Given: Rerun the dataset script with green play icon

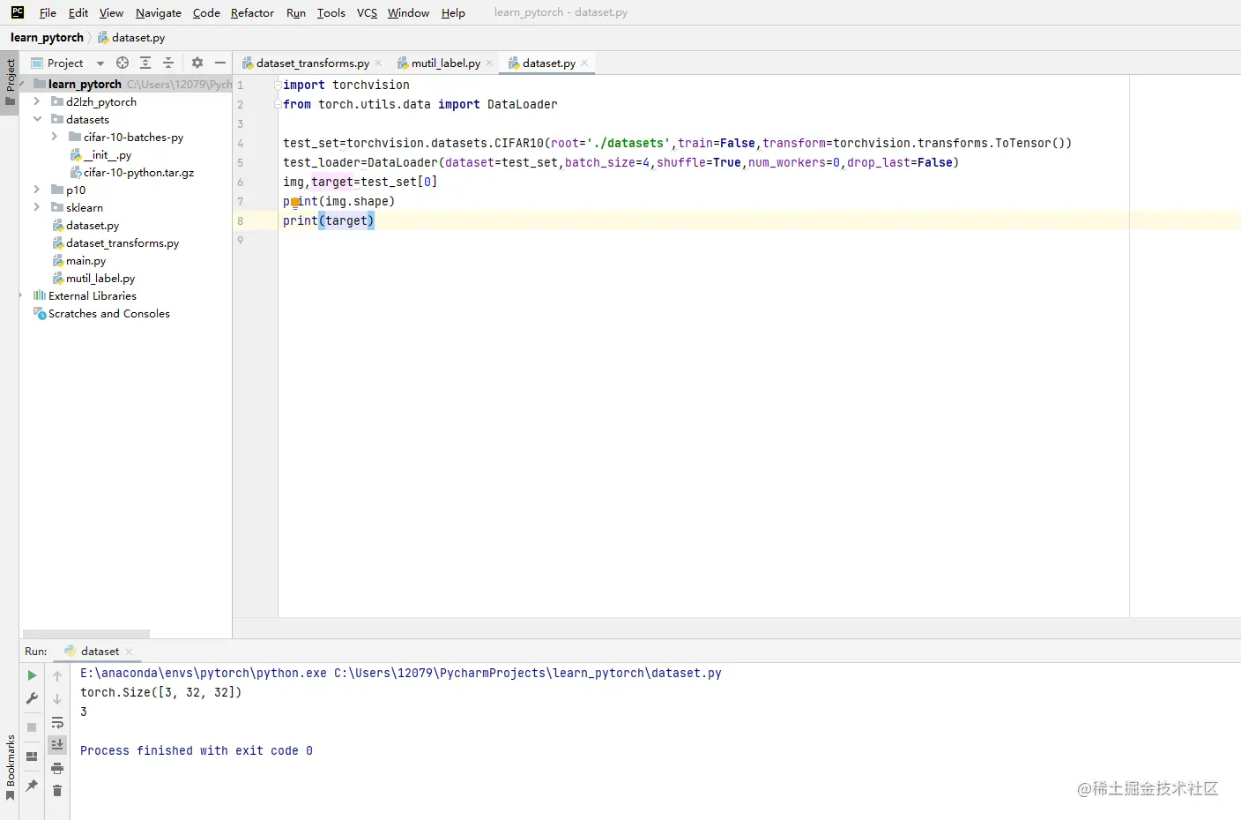Looking at the screenshot, I should 32,675.
